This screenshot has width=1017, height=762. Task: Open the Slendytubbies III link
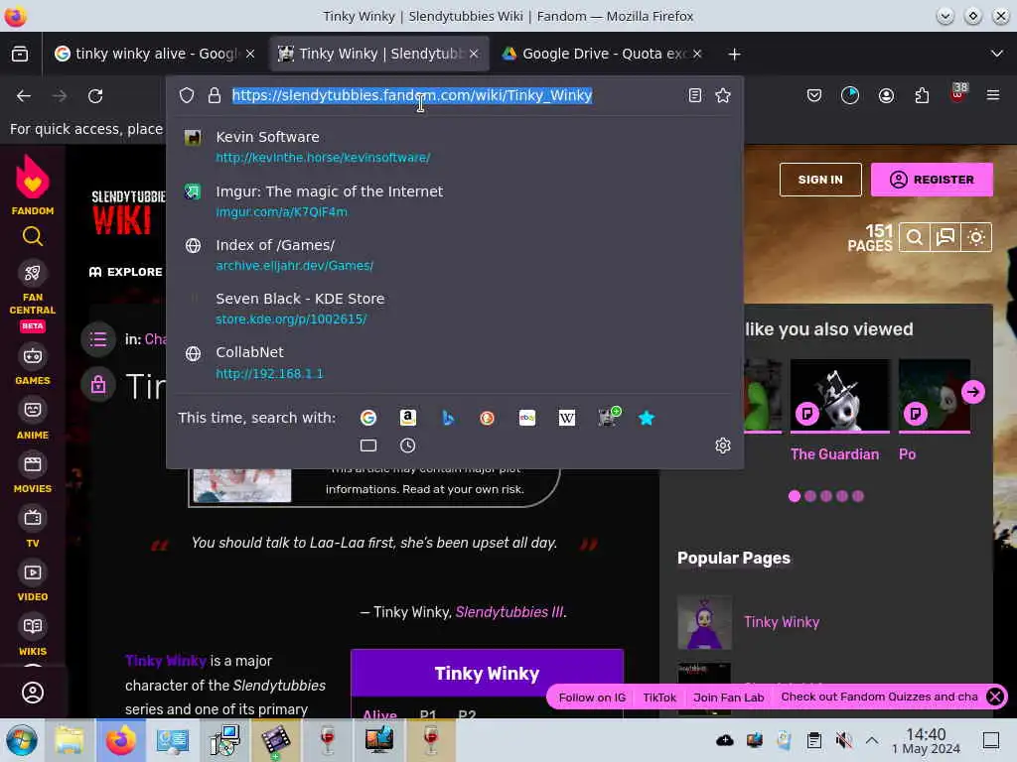click(509, 611)
